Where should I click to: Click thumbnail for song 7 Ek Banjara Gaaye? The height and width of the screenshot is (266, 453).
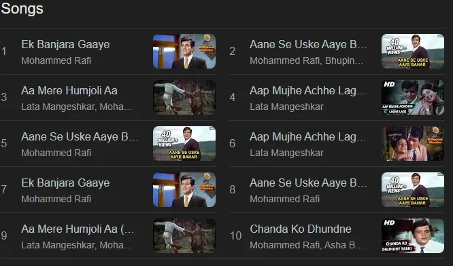click(184, 189)
